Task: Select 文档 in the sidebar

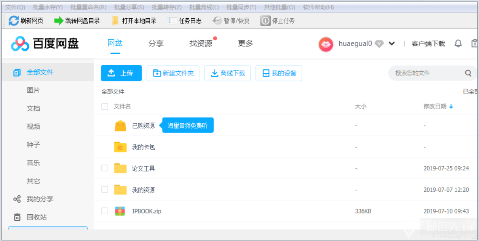Action: (x=33, y=109)
